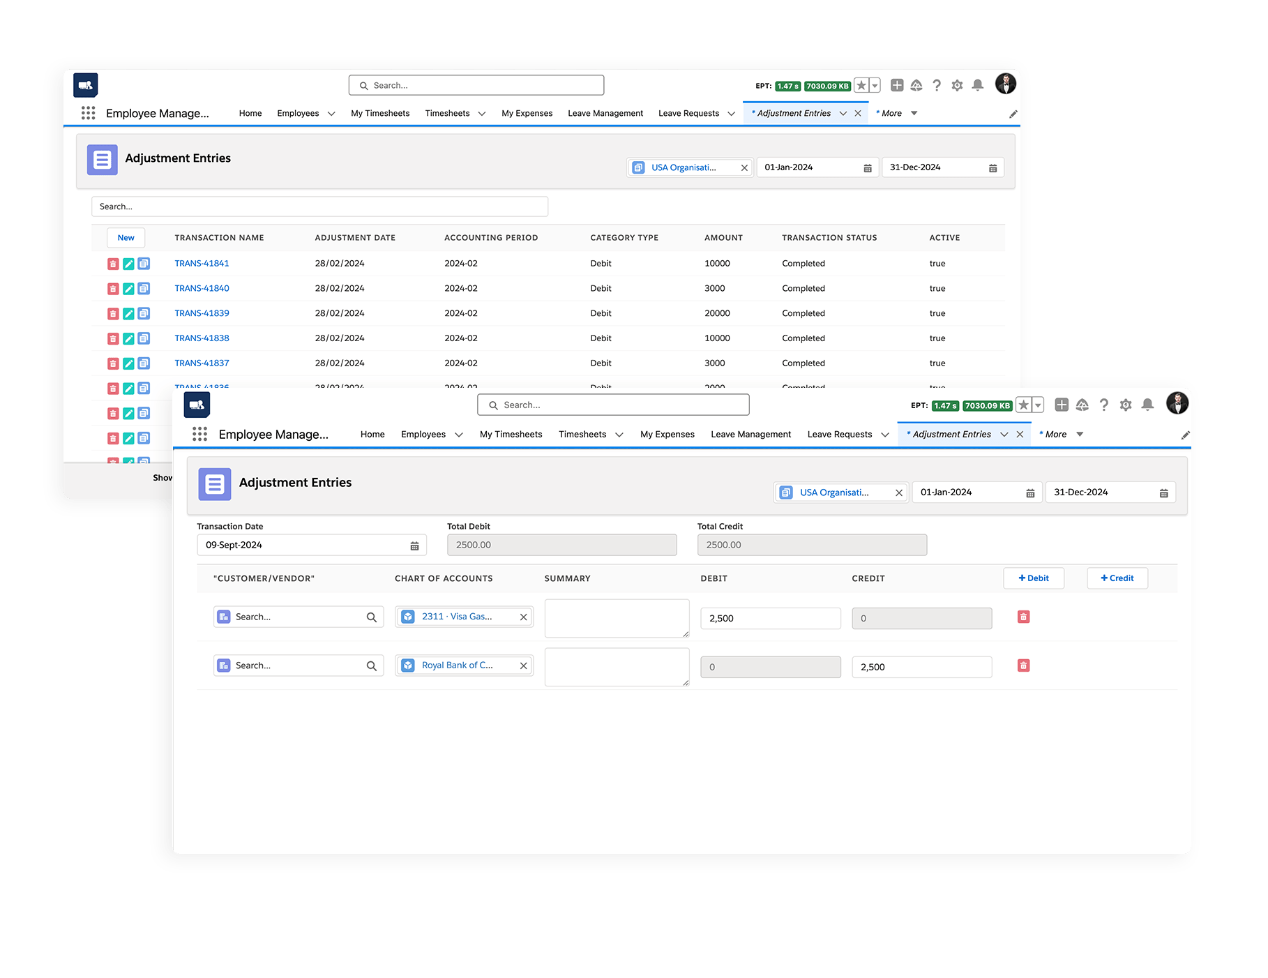1268x978 pixels.
Task: Switch to My Expenses tab in front window
Action: point(667,434)
